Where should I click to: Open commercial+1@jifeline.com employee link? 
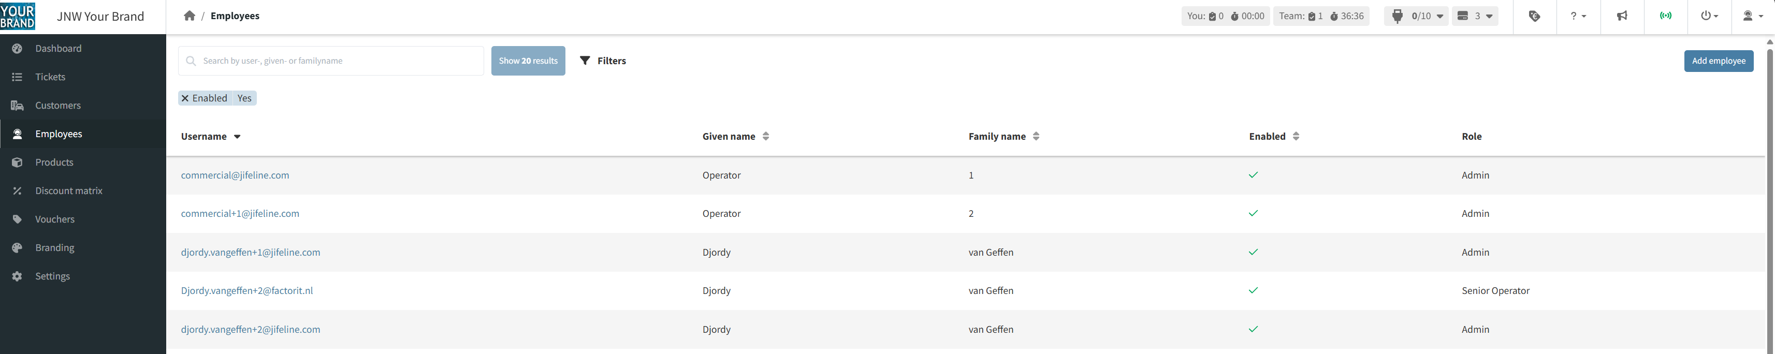(x=240, y=214)
